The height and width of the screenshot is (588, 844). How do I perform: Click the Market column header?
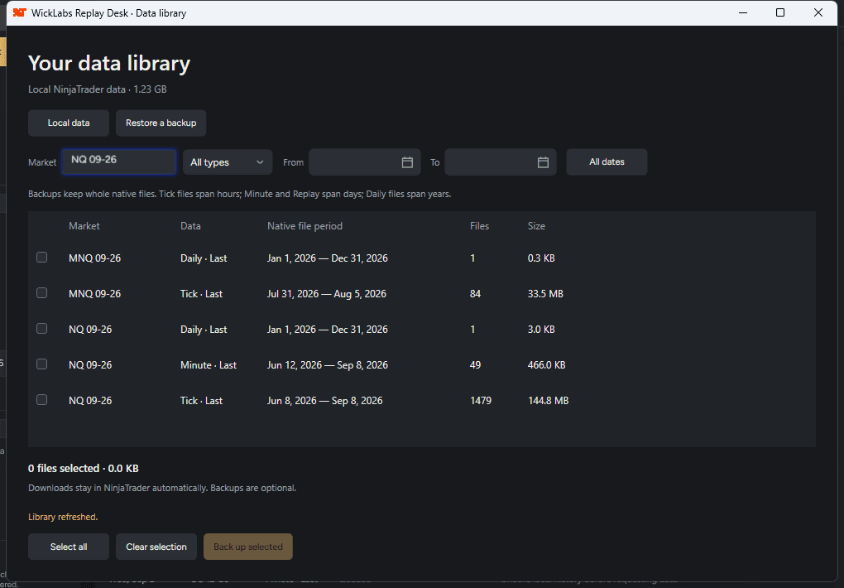(x=84, y=226)
